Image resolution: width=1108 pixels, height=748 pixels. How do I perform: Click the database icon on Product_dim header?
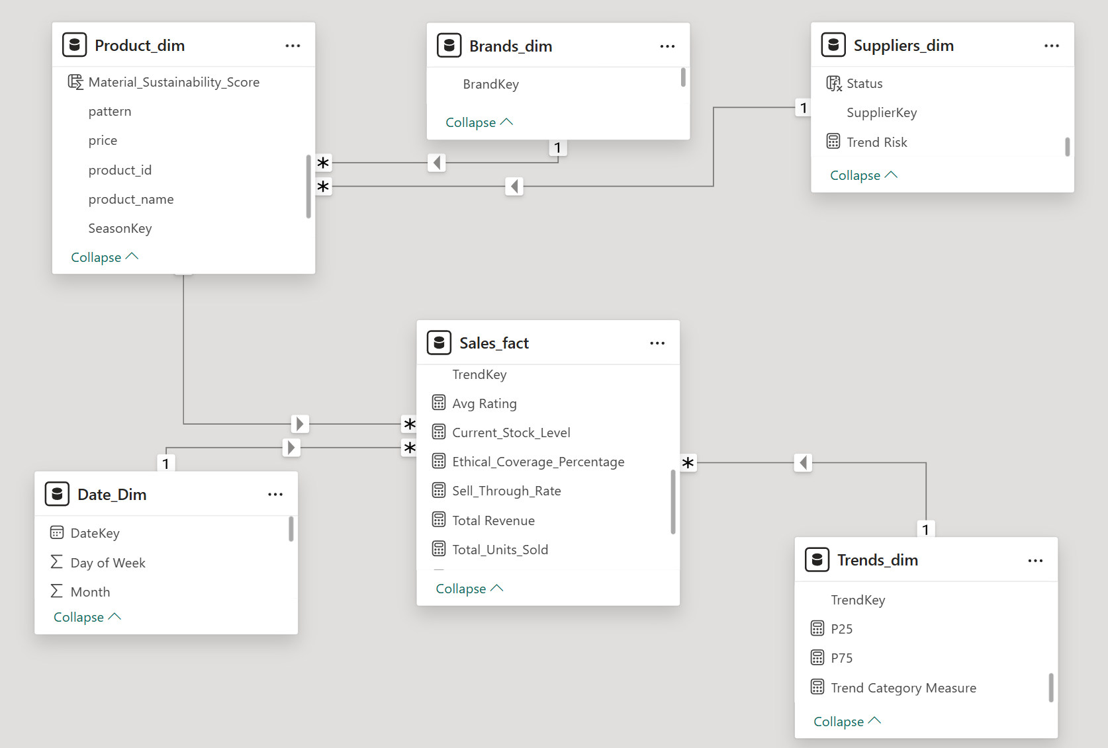[x=74, y=44]
